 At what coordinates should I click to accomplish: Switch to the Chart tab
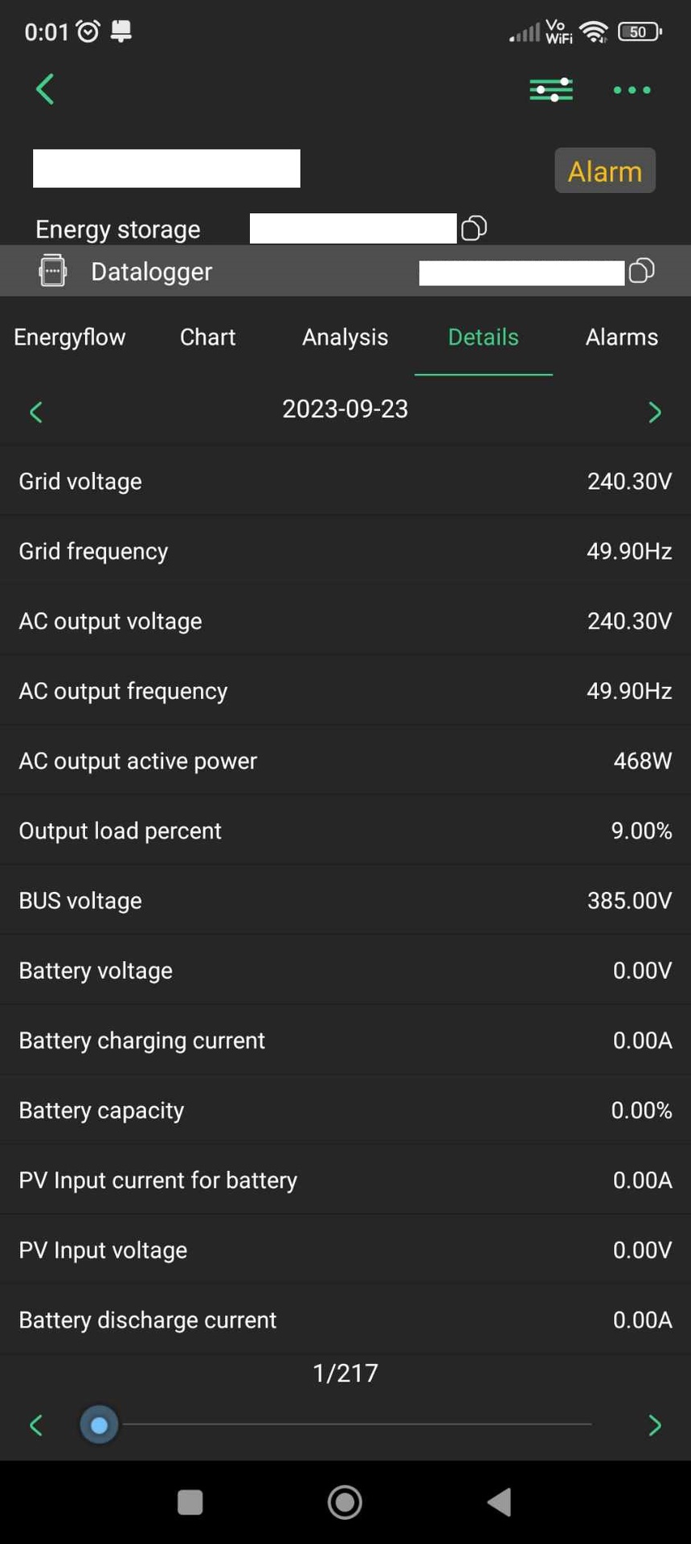(x=207, y=337)
